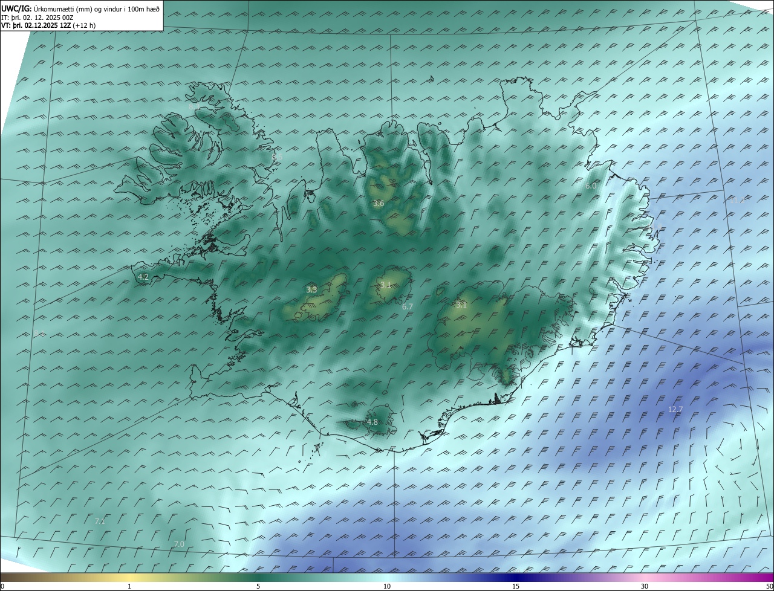Select the 'IT: þri. 02. 12. 2025 00Z' line
774x591 pixels.
click(x=37, y=17)
